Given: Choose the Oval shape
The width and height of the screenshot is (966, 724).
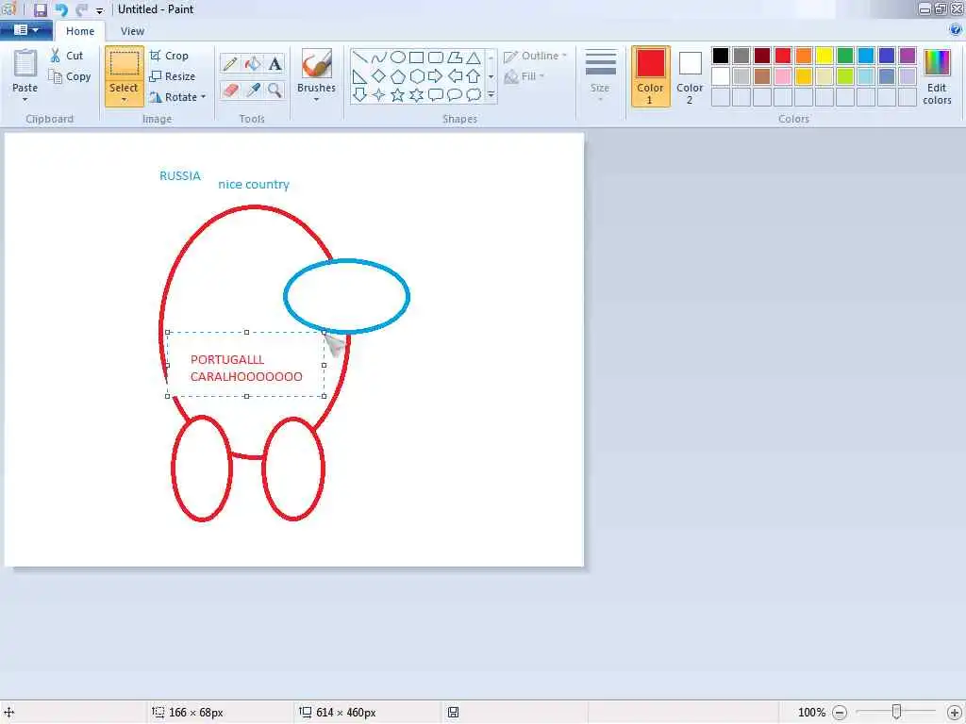Looking at the screenshot, I should 398,58.
